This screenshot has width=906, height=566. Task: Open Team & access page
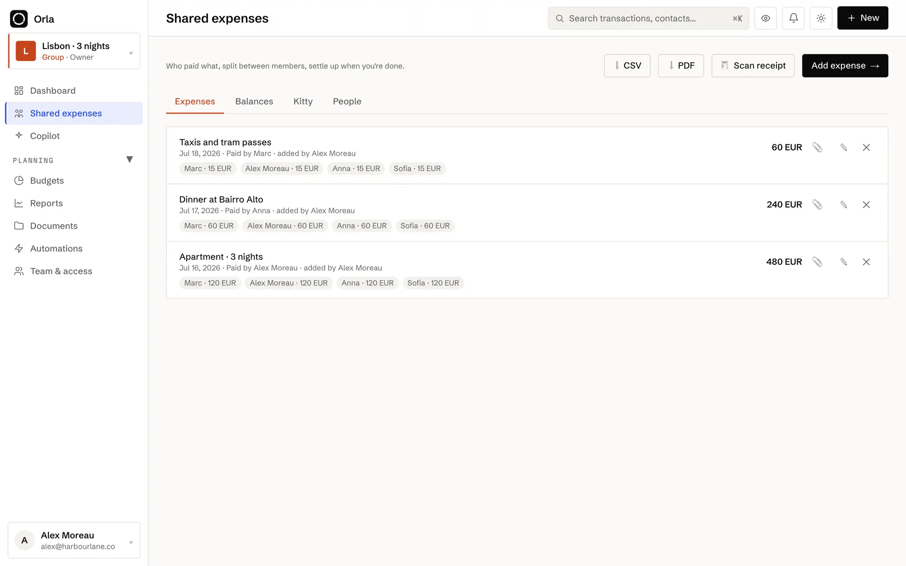click(74, 271)
